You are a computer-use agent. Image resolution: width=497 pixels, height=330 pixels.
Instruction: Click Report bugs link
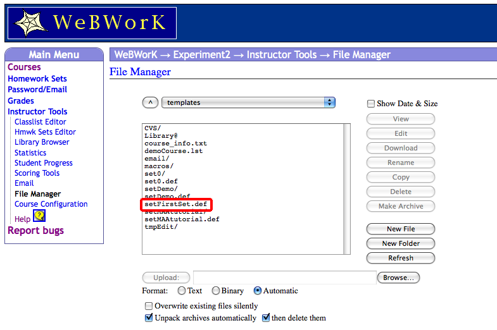click(x=35, y=230)
